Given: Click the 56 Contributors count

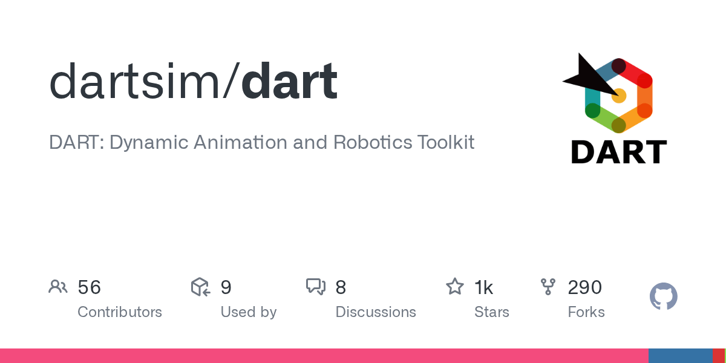Looking at the screenshot, I should coord(90,287).
